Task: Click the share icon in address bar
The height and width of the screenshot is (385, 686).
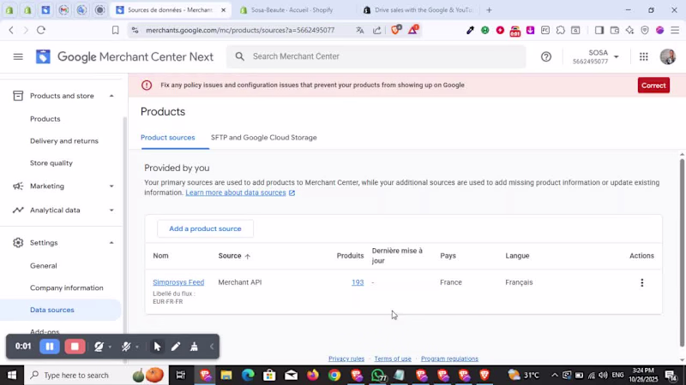Action: point(376,30)
